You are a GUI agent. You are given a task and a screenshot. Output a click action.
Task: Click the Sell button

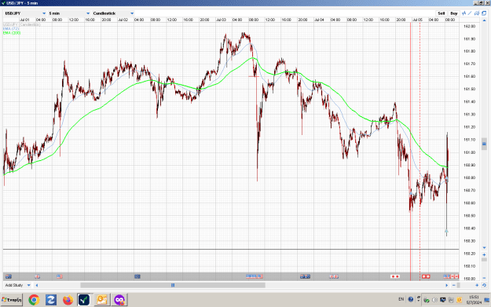point(442,13)
